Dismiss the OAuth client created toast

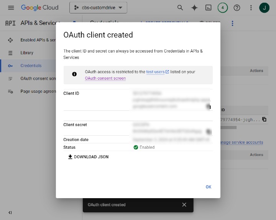click(x=184, y=205)
